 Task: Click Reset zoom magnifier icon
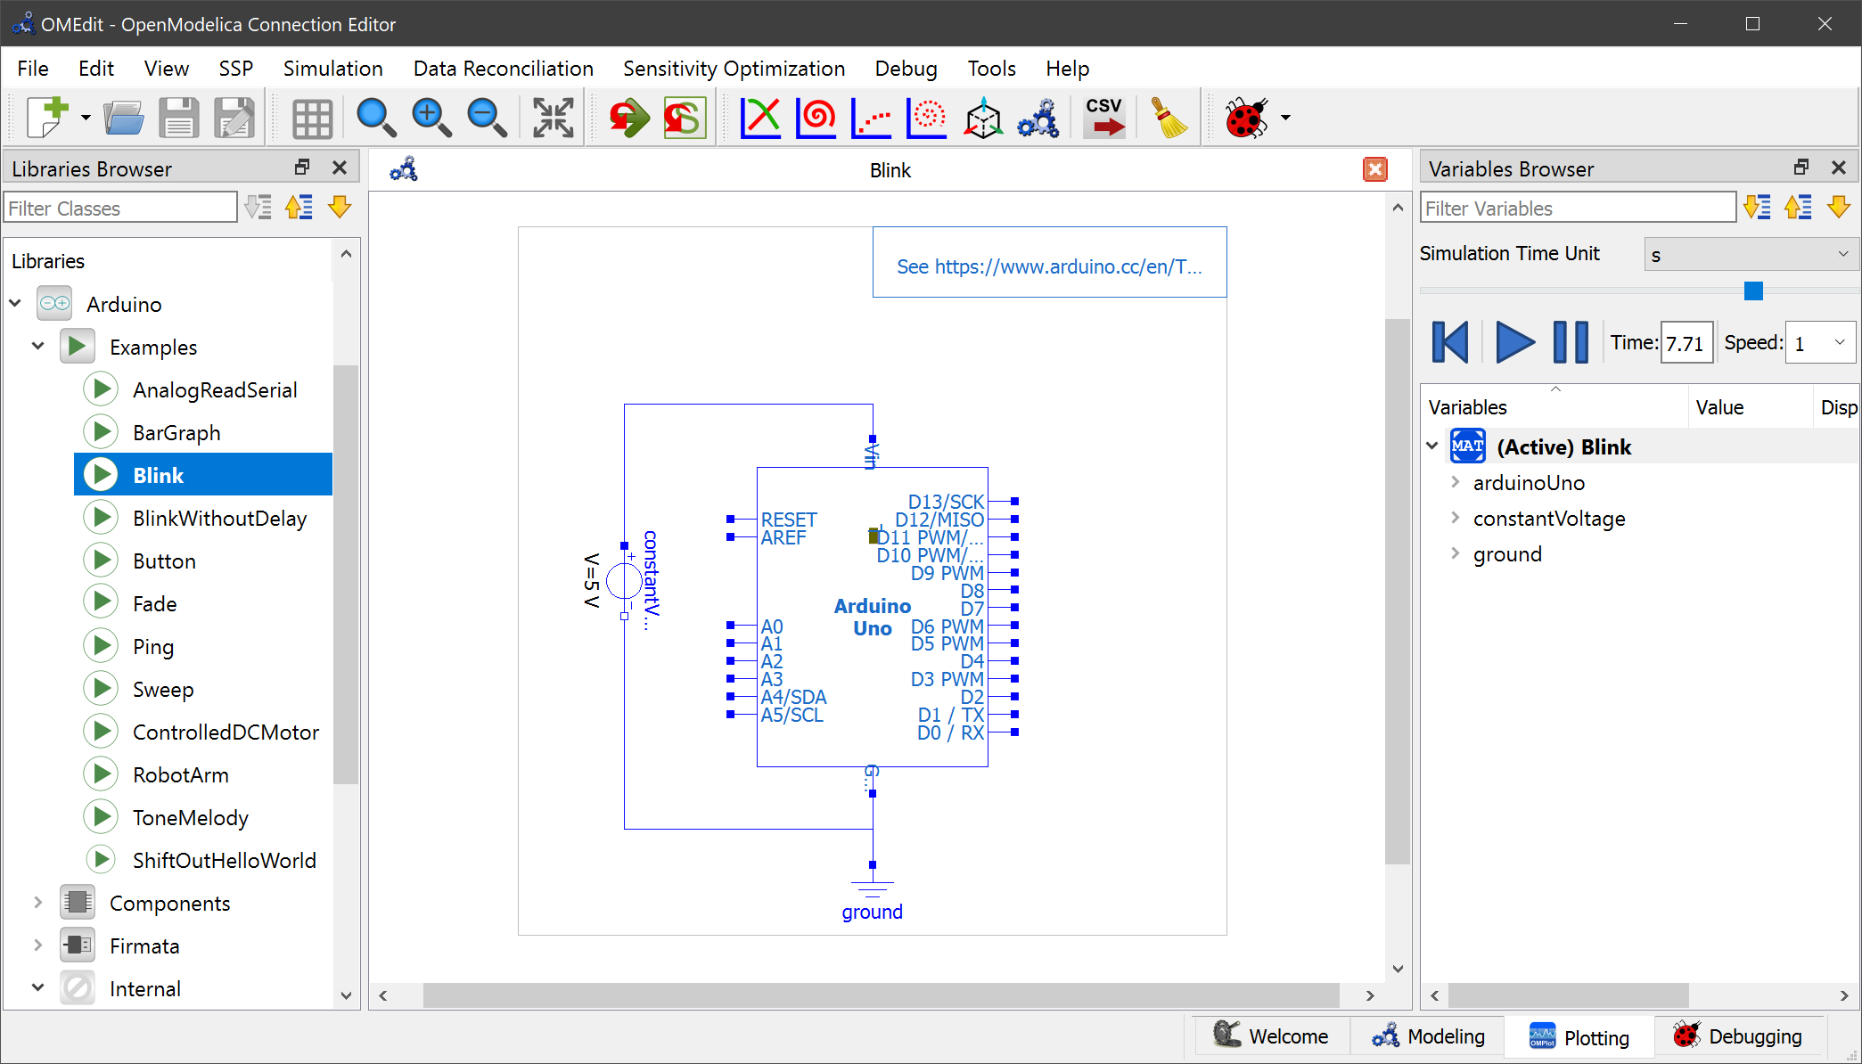click(x=375, y=117)
